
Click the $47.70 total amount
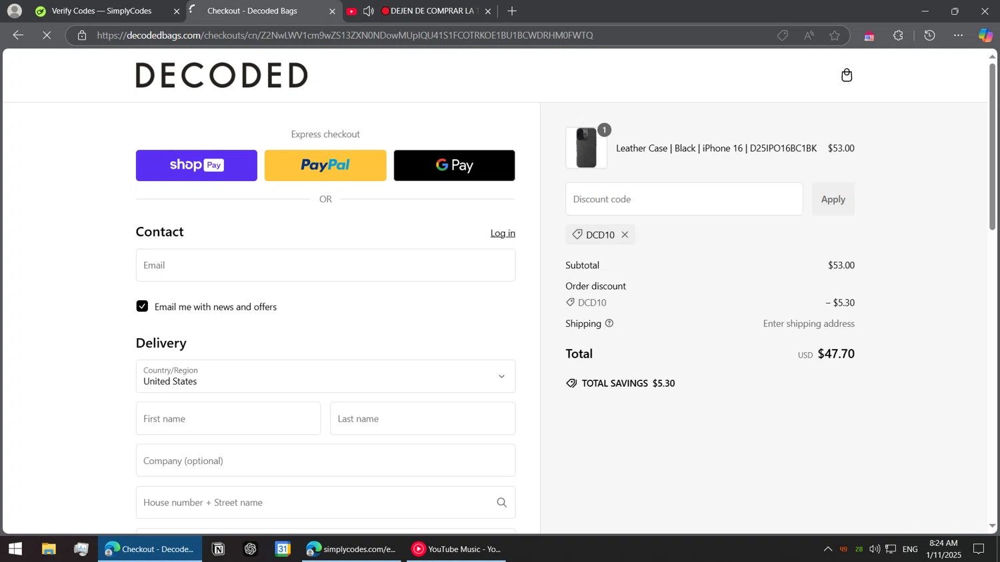(836, 354)
